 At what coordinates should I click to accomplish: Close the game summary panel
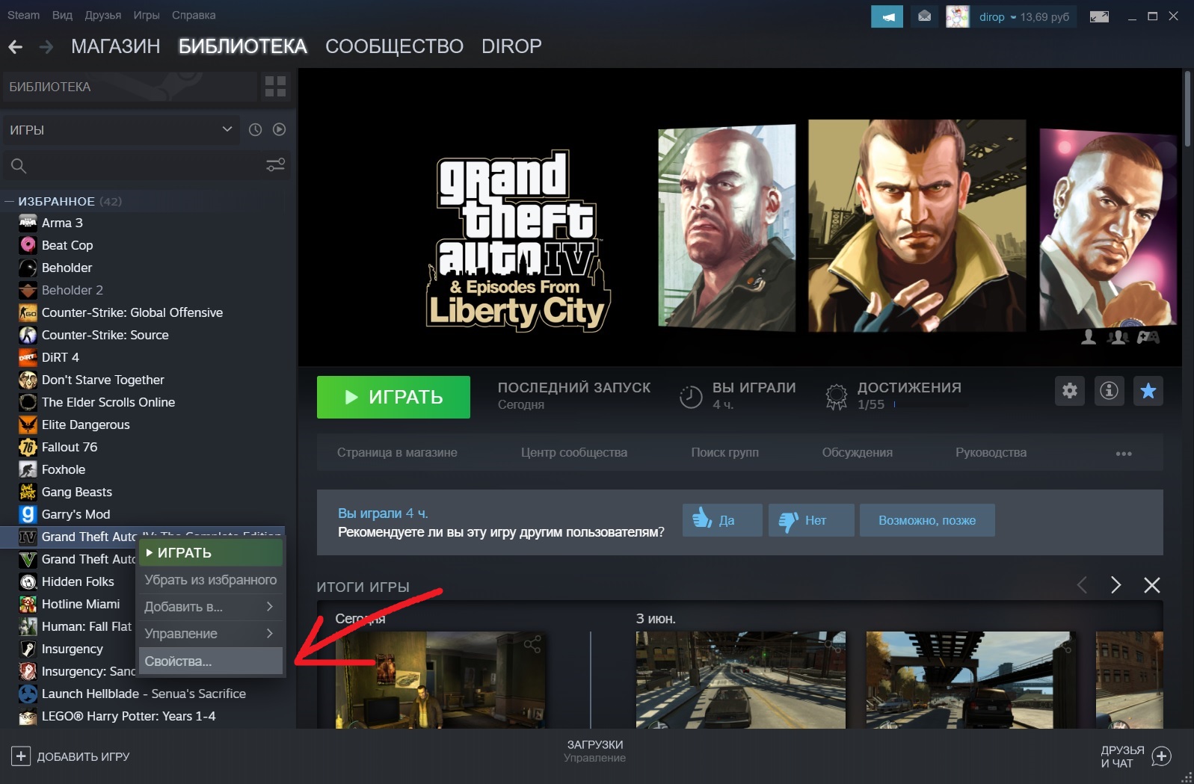[x=1152, y=585]
